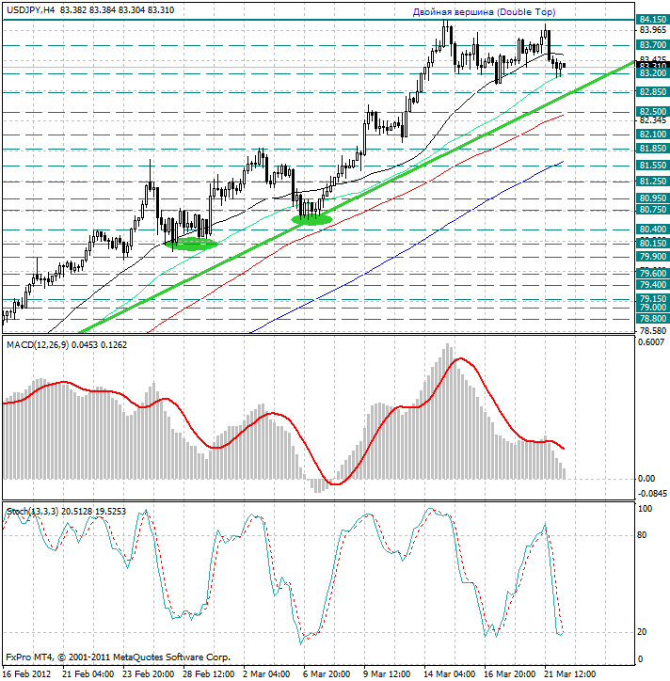Screen dimensions: 670x681
Task: Click the 16 Feb 2012 date label
Action: pos(26,674)
